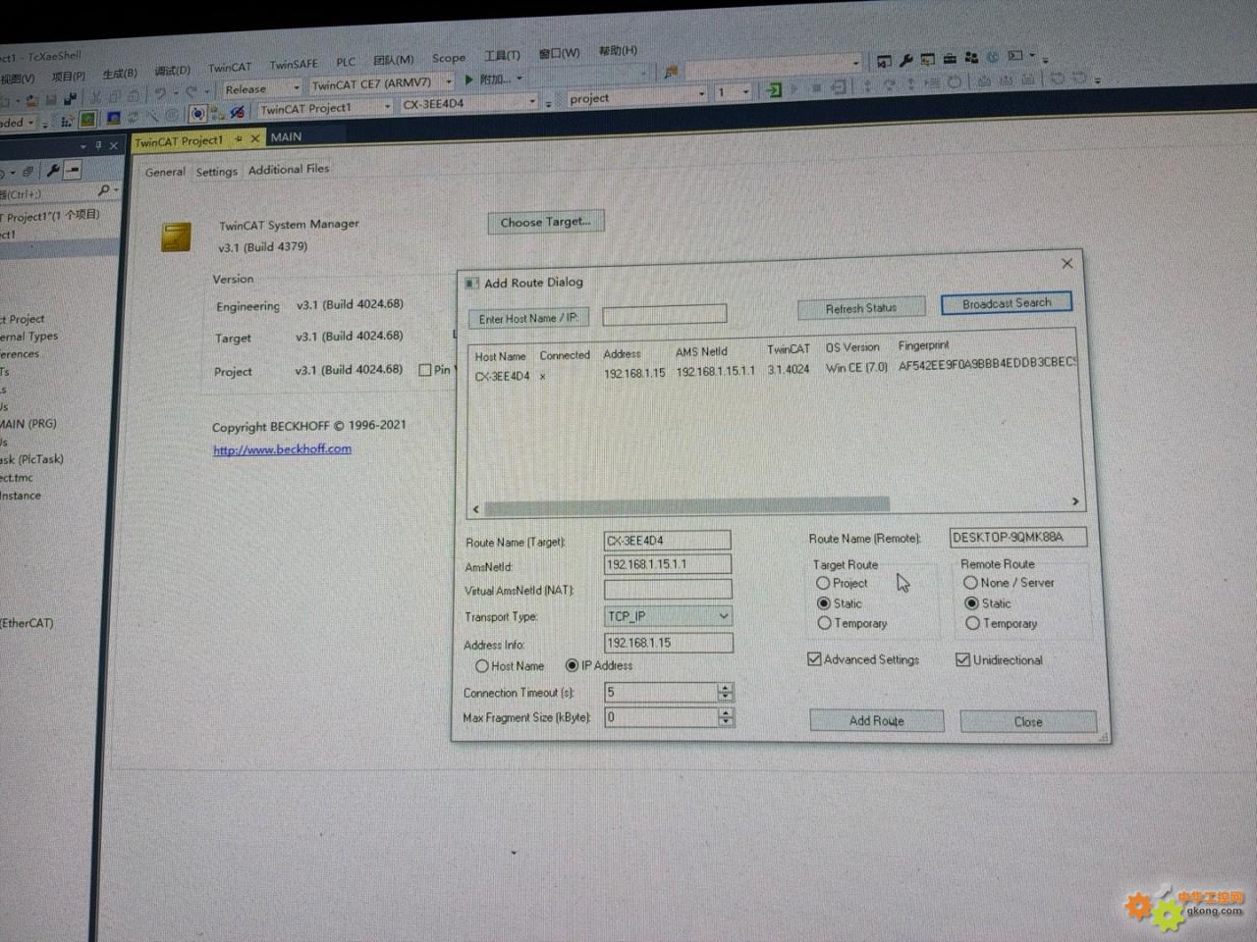
Task: Select Host Name for Address Info
Action: coord(482,666)
